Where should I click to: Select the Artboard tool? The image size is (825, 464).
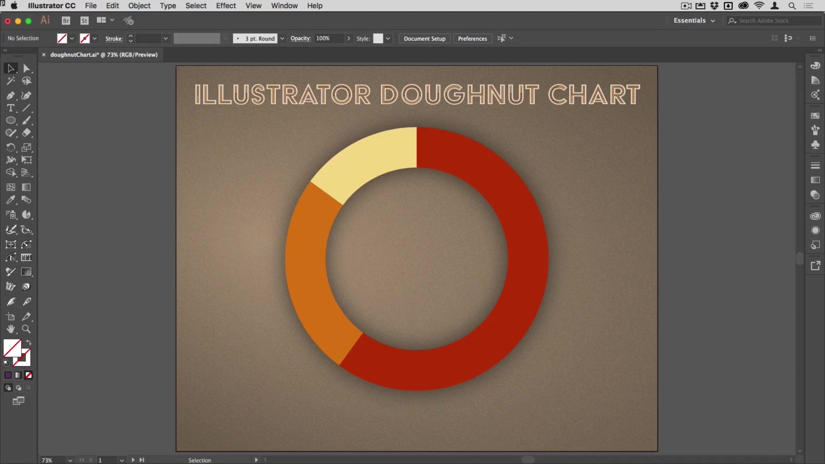pyautogui.click(x=11, y=317)
